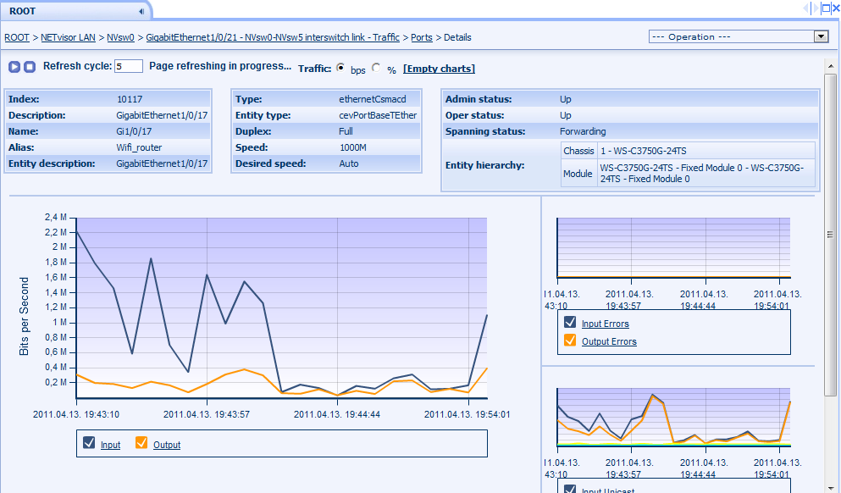841x493 pixels.
Task: Maximize the panel with square icon
Action: tap(827, 8)
